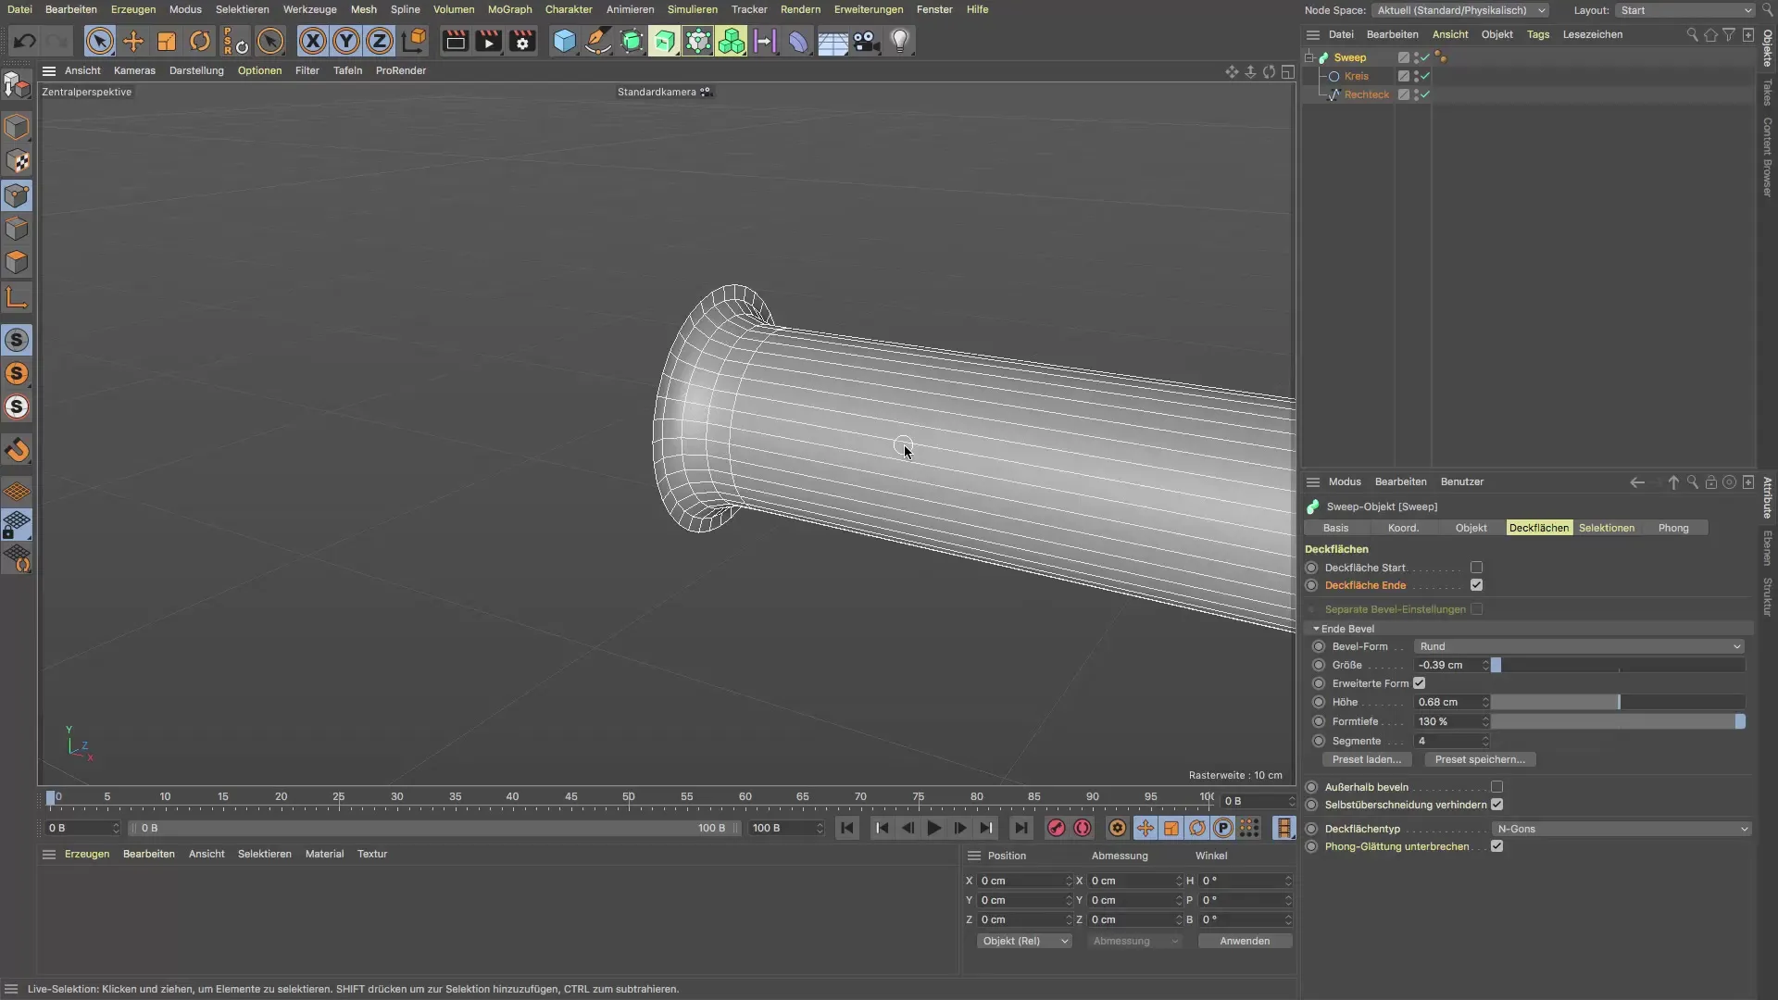Adjust the Höhe slider
Screen dimensions: 1778x1000
(1617, 702)
